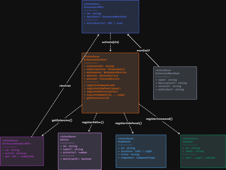226x170 pixels.
Task: Select the 'registerEditor()' arrow label
Action: click(93, 122)
